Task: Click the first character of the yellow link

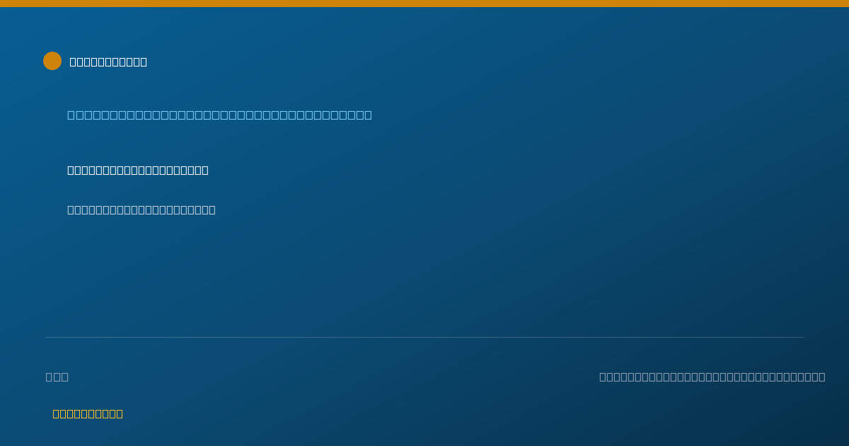Action: (56, 413)
